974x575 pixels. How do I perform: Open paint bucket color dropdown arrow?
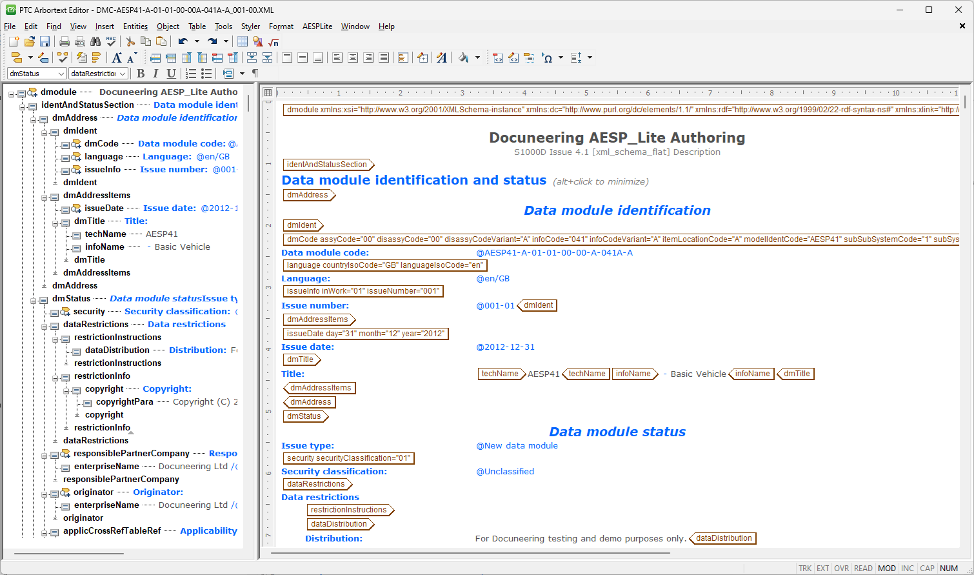pyautogui.click(x=477, y=57)
